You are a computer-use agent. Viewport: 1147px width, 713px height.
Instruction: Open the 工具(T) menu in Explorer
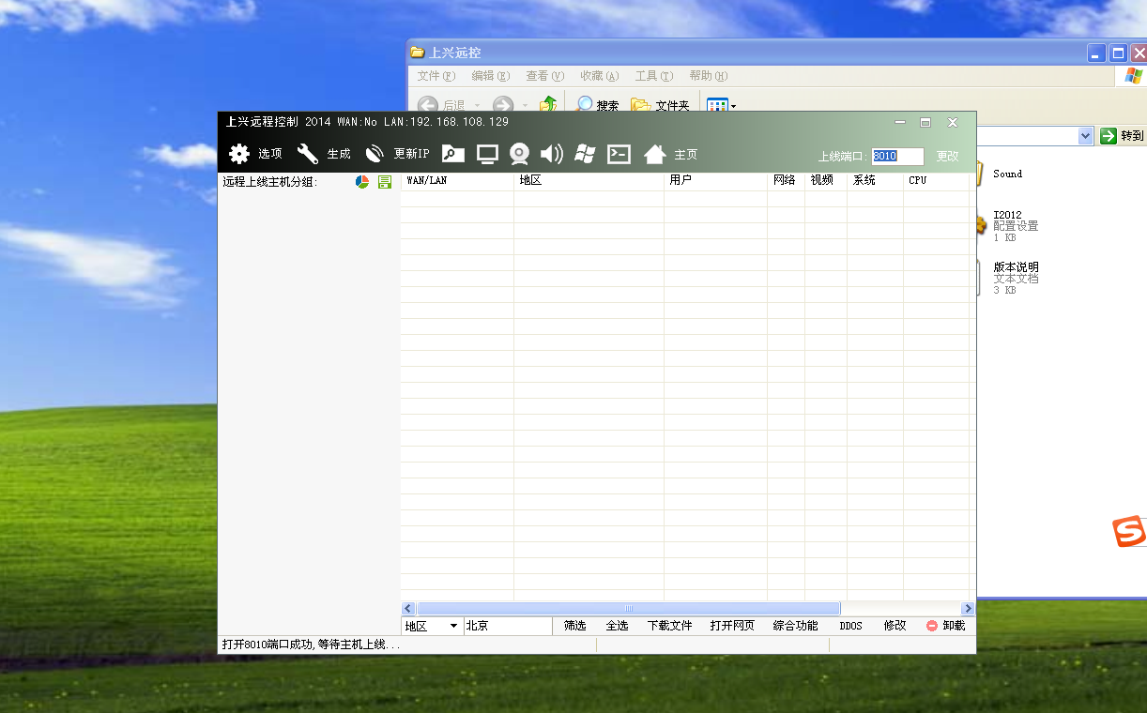coord(654,76)
